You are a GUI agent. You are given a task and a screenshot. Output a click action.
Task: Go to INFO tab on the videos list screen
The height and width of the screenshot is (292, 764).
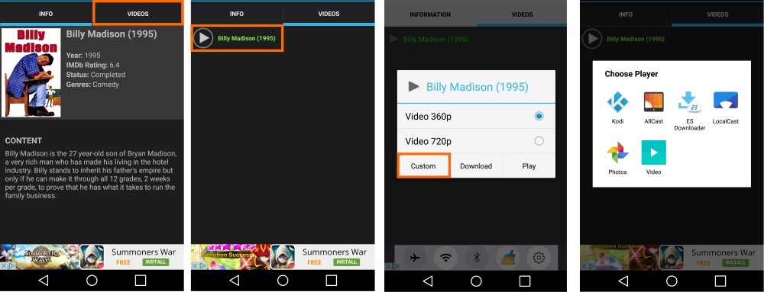pos(237,14)
